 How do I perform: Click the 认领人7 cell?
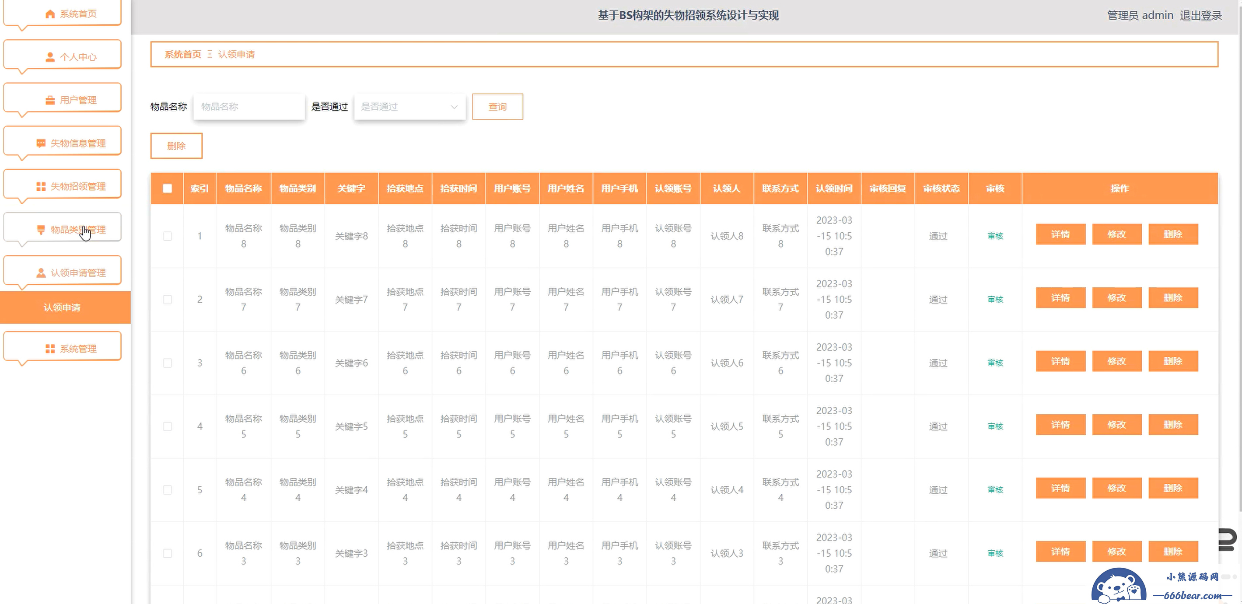click(727, 299)
